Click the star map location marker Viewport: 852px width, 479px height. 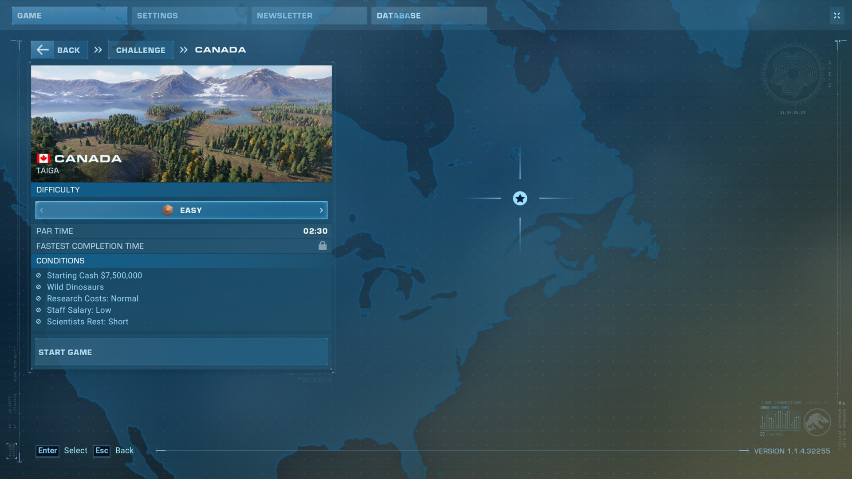click(520, 198)
